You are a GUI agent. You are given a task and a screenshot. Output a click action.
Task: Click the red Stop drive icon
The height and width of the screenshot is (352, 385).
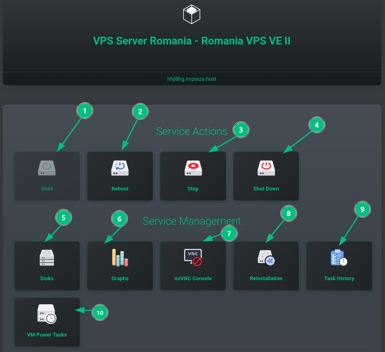[193, 168]
